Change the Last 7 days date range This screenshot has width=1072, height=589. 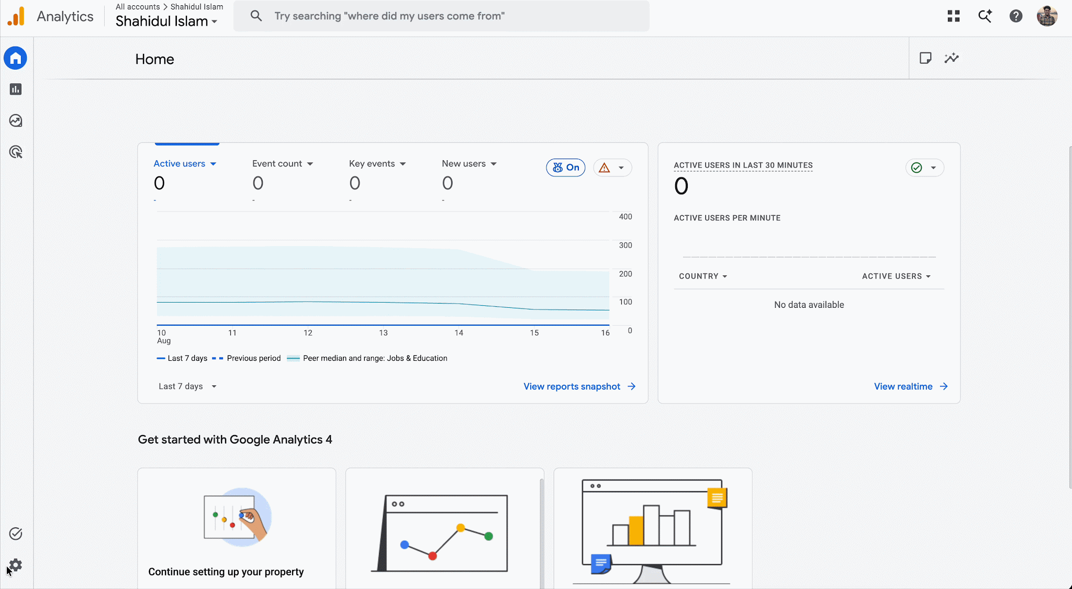coord(187,386)
